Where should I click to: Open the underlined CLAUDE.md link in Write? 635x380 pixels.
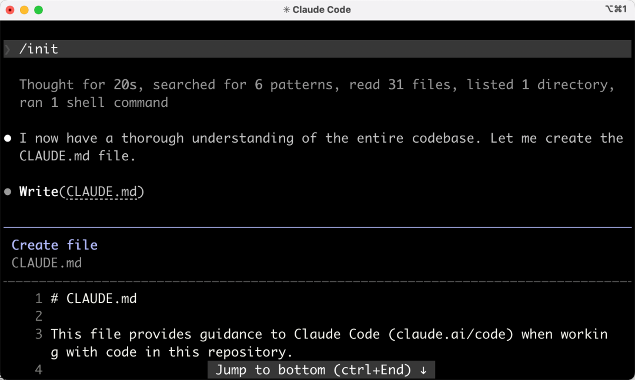point(102,192)
